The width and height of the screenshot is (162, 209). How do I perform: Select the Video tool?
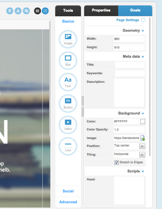[x=68, y=125]
